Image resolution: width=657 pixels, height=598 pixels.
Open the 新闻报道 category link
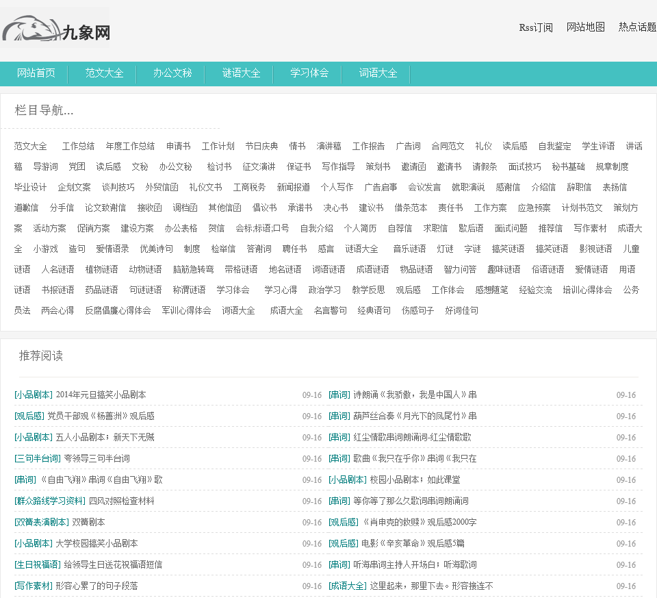(294, 187)
